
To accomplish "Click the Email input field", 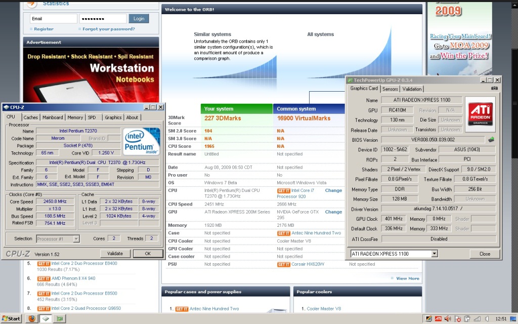I will click(54, 19).
